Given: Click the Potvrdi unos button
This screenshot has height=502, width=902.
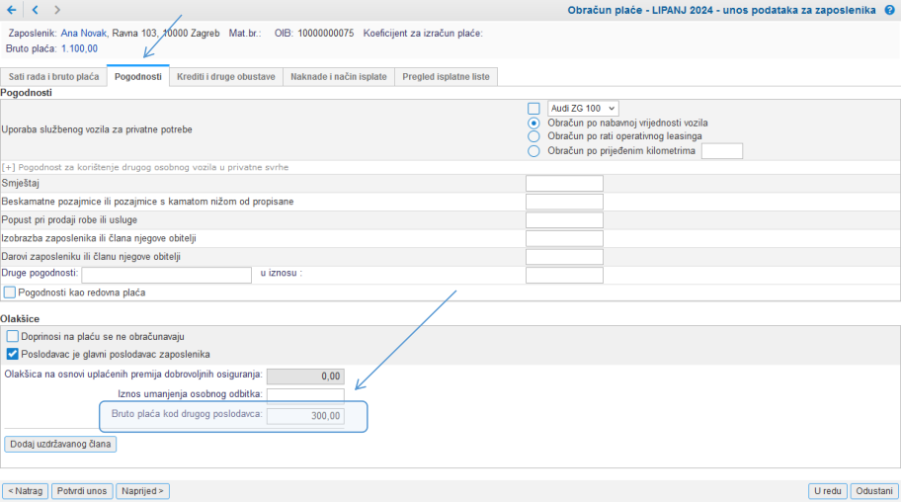Looking at the screenshot, I should click(82, 491).
